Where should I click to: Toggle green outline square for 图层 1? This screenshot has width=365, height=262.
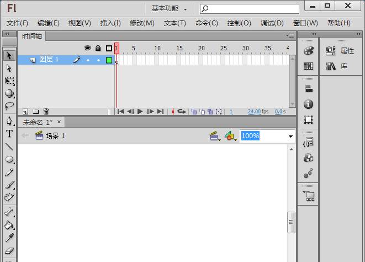[x=109, y=60]
